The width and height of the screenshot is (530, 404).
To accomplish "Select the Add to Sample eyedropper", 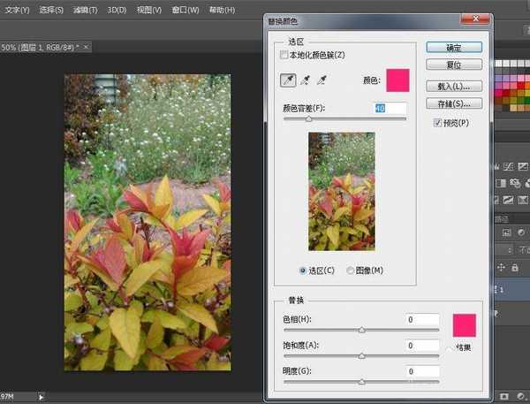I will pos(306,80).
